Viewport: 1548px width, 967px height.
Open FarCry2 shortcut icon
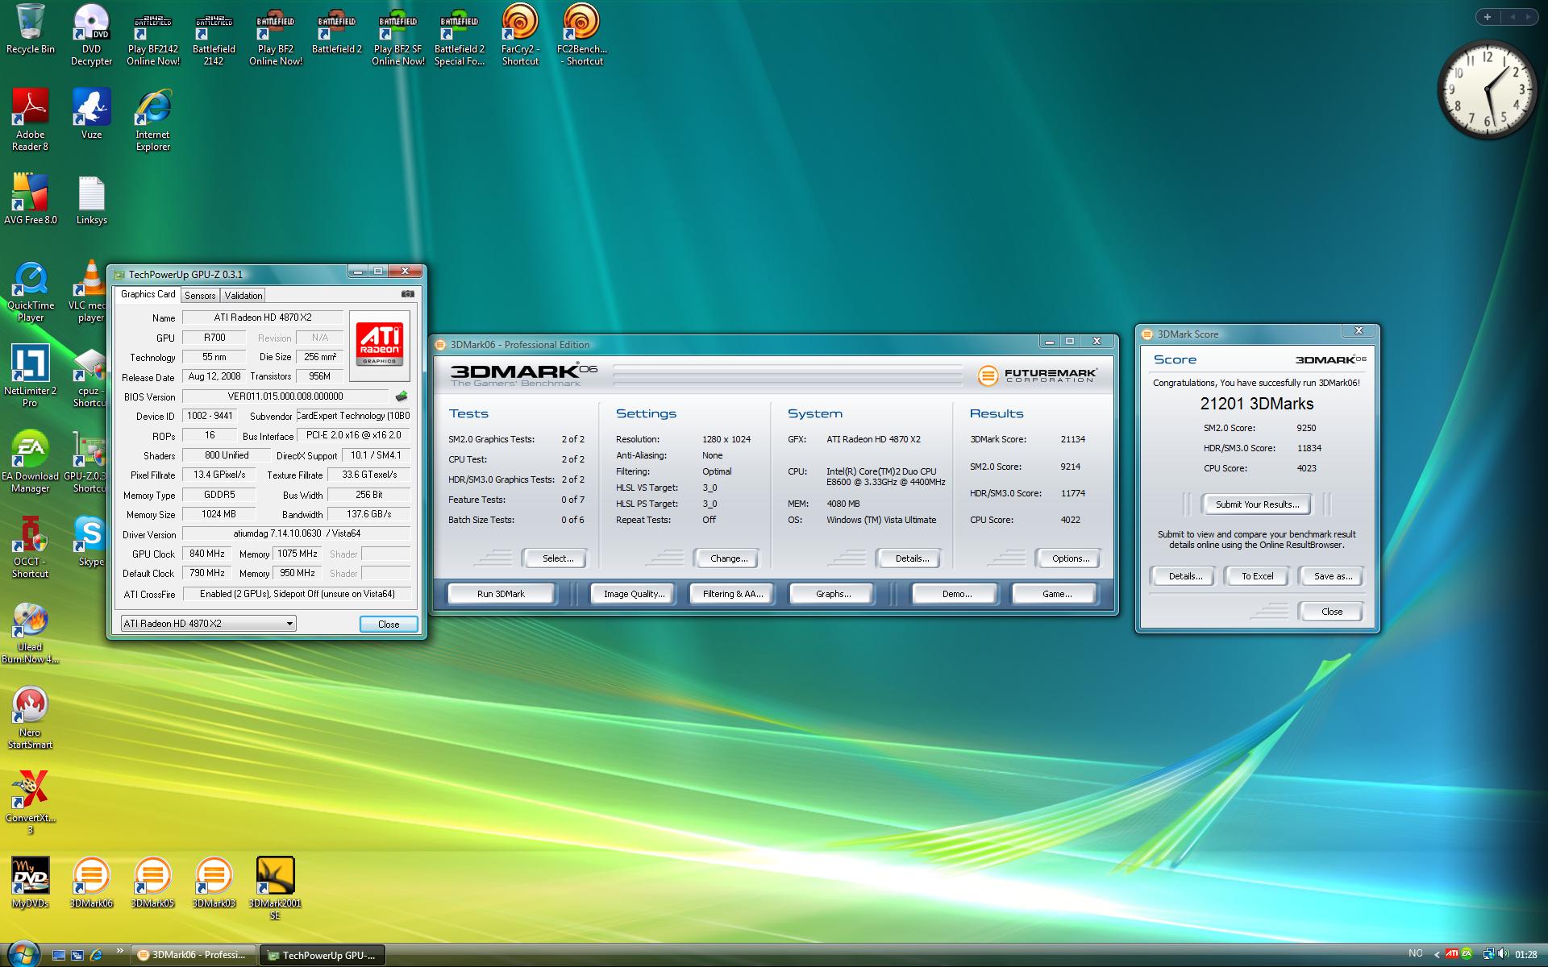pyautogui.click(x=520, y=34)
